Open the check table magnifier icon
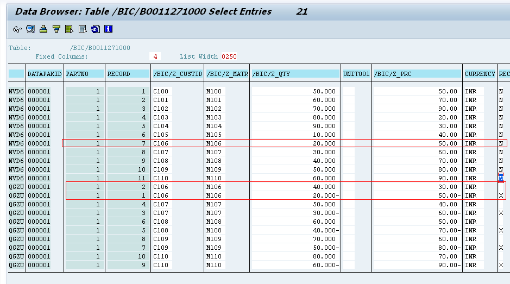 (30, 29)
